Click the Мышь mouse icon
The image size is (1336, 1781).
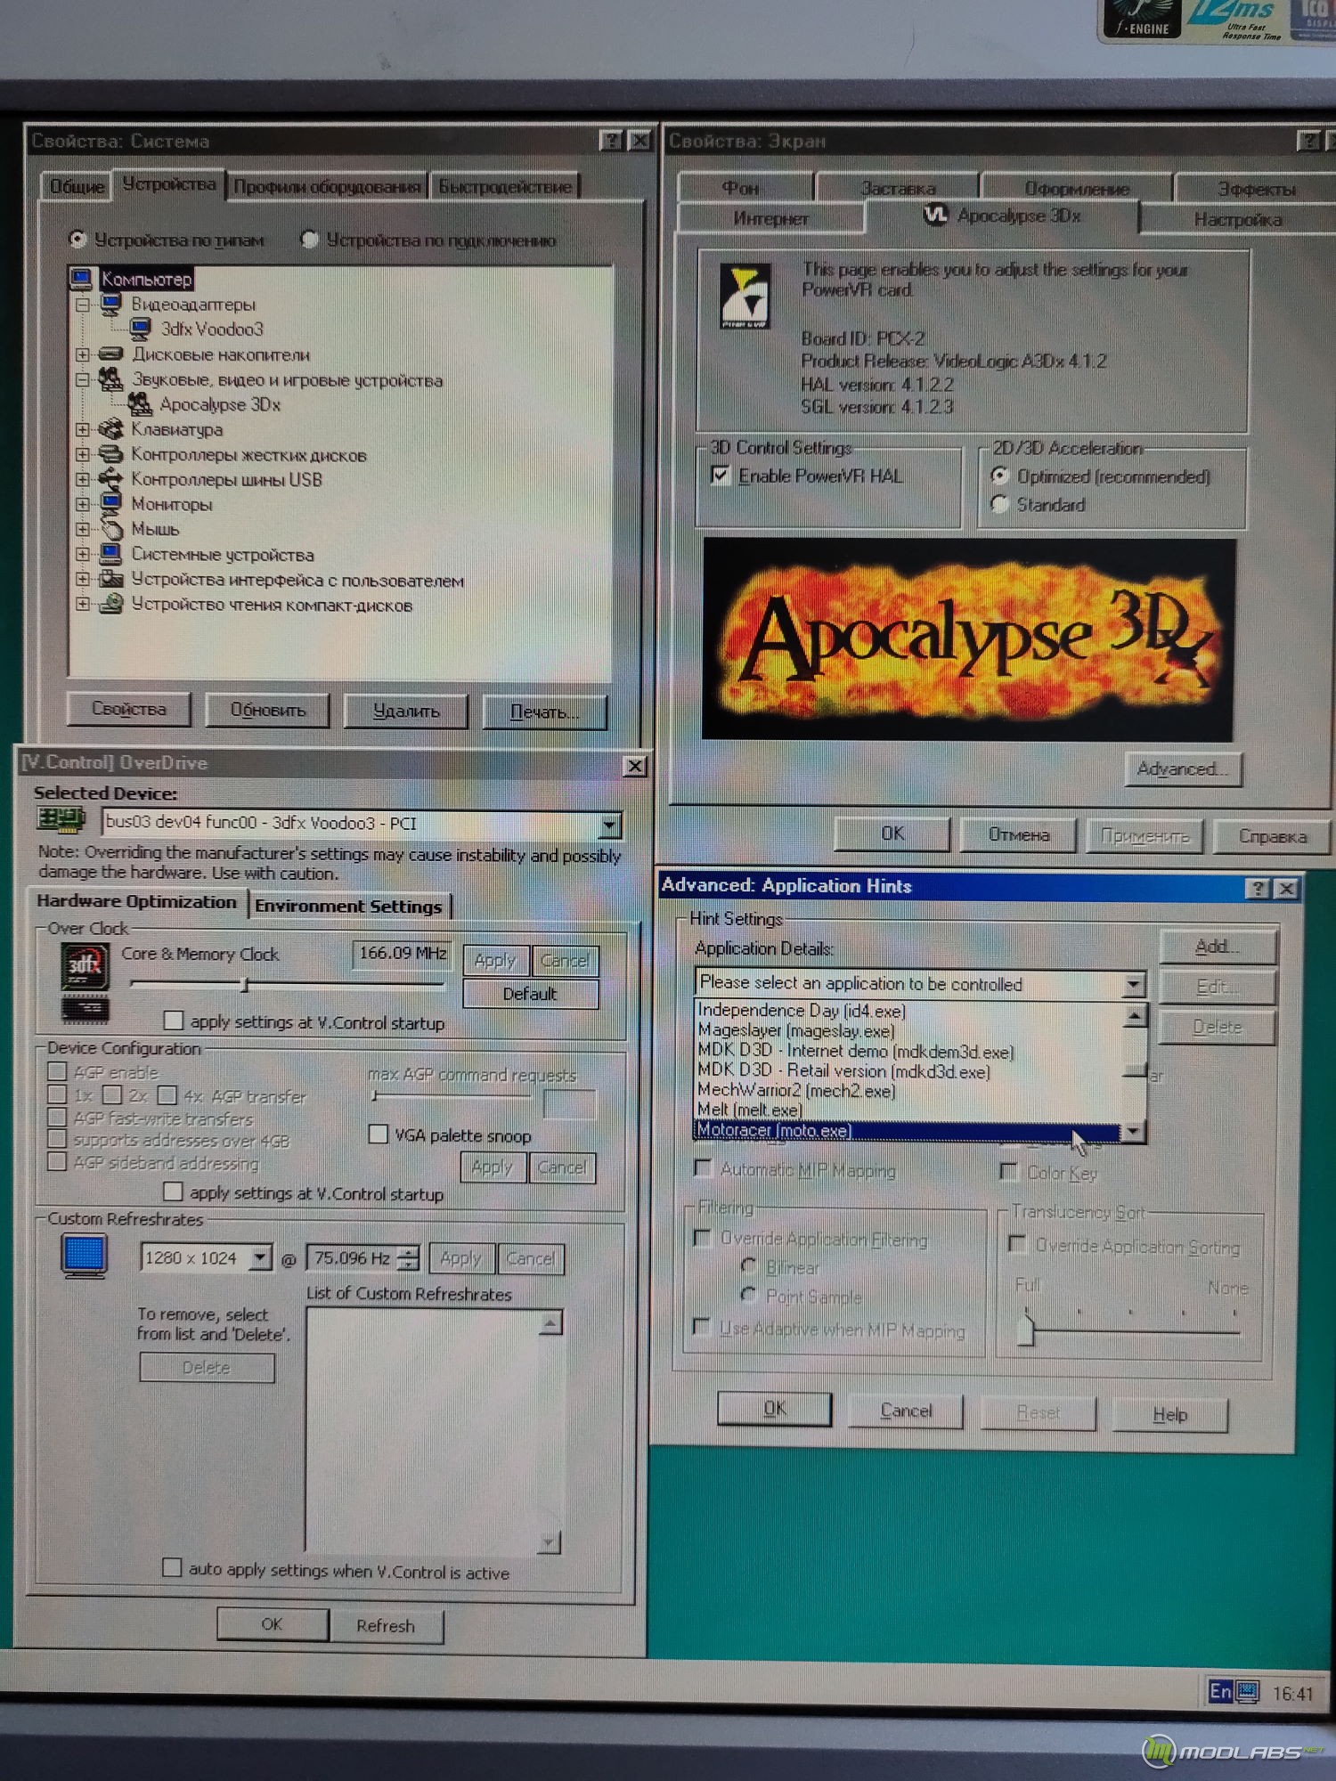111,529
